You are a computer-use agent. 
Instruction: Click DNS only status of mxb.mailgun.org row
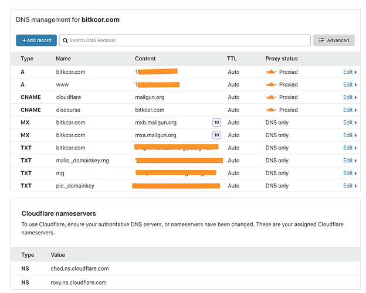pyautogui.click(x=277, y=122)
